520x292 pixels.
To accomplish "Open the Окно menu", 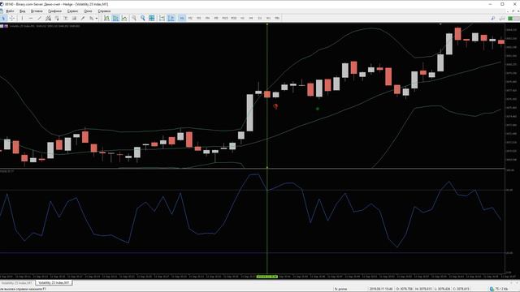I will pos(88,11).
